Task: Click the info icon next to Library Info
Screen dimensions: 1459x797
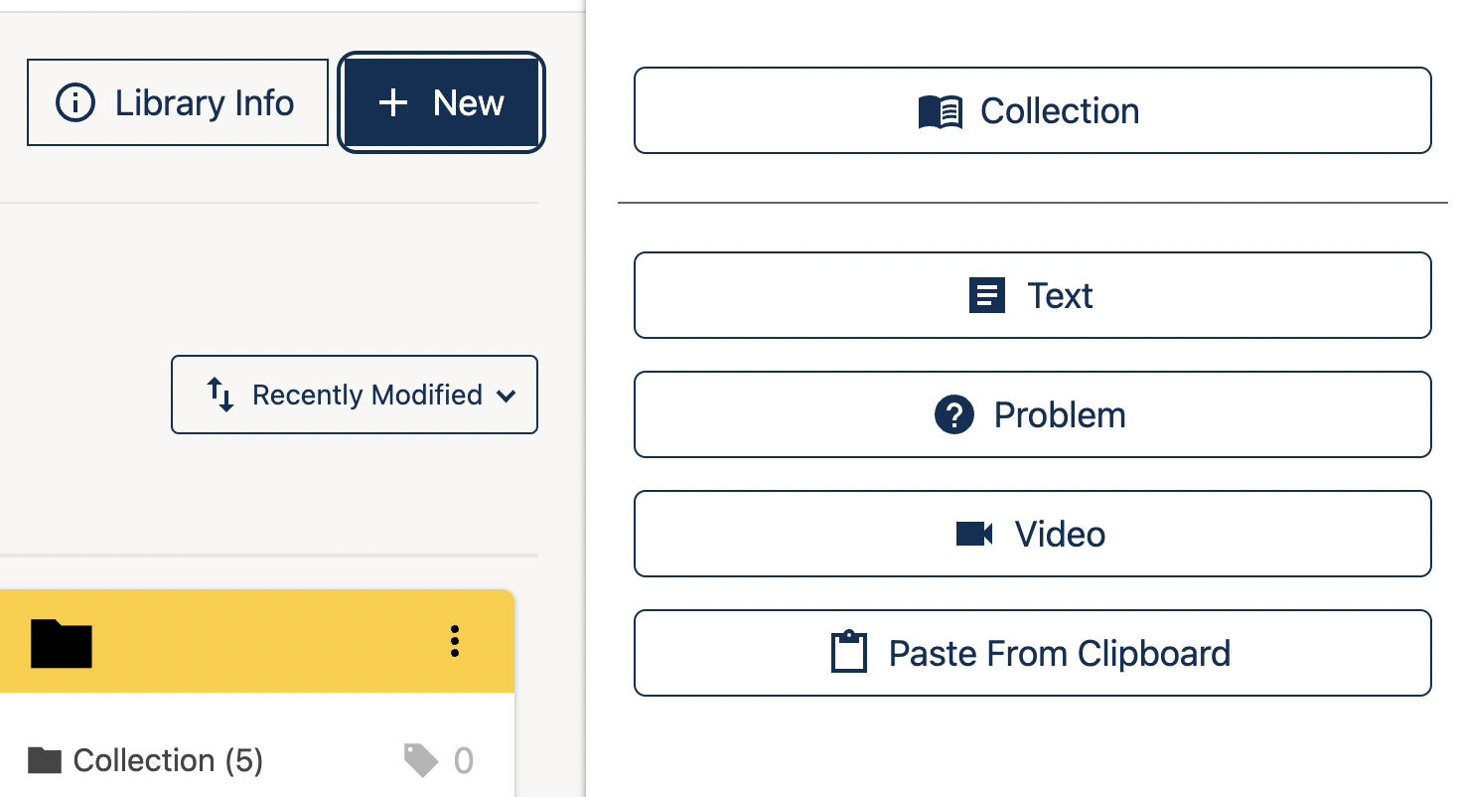Action: tap(75, 102)
